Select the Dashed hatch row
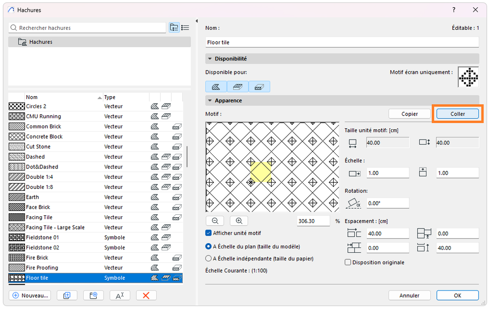Screen dimensions: 488x309 (x=96, y=157)
